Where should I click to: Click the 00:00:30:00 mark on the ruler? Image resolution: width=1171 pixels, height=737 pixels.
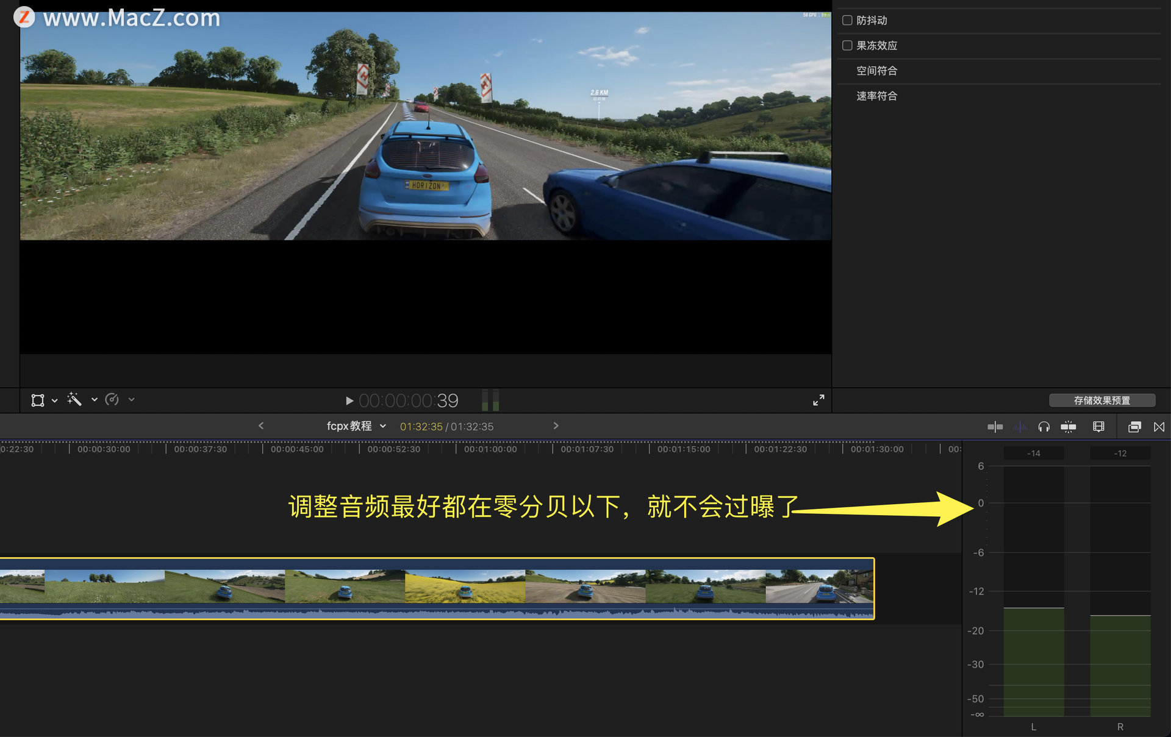coord(104,449)
